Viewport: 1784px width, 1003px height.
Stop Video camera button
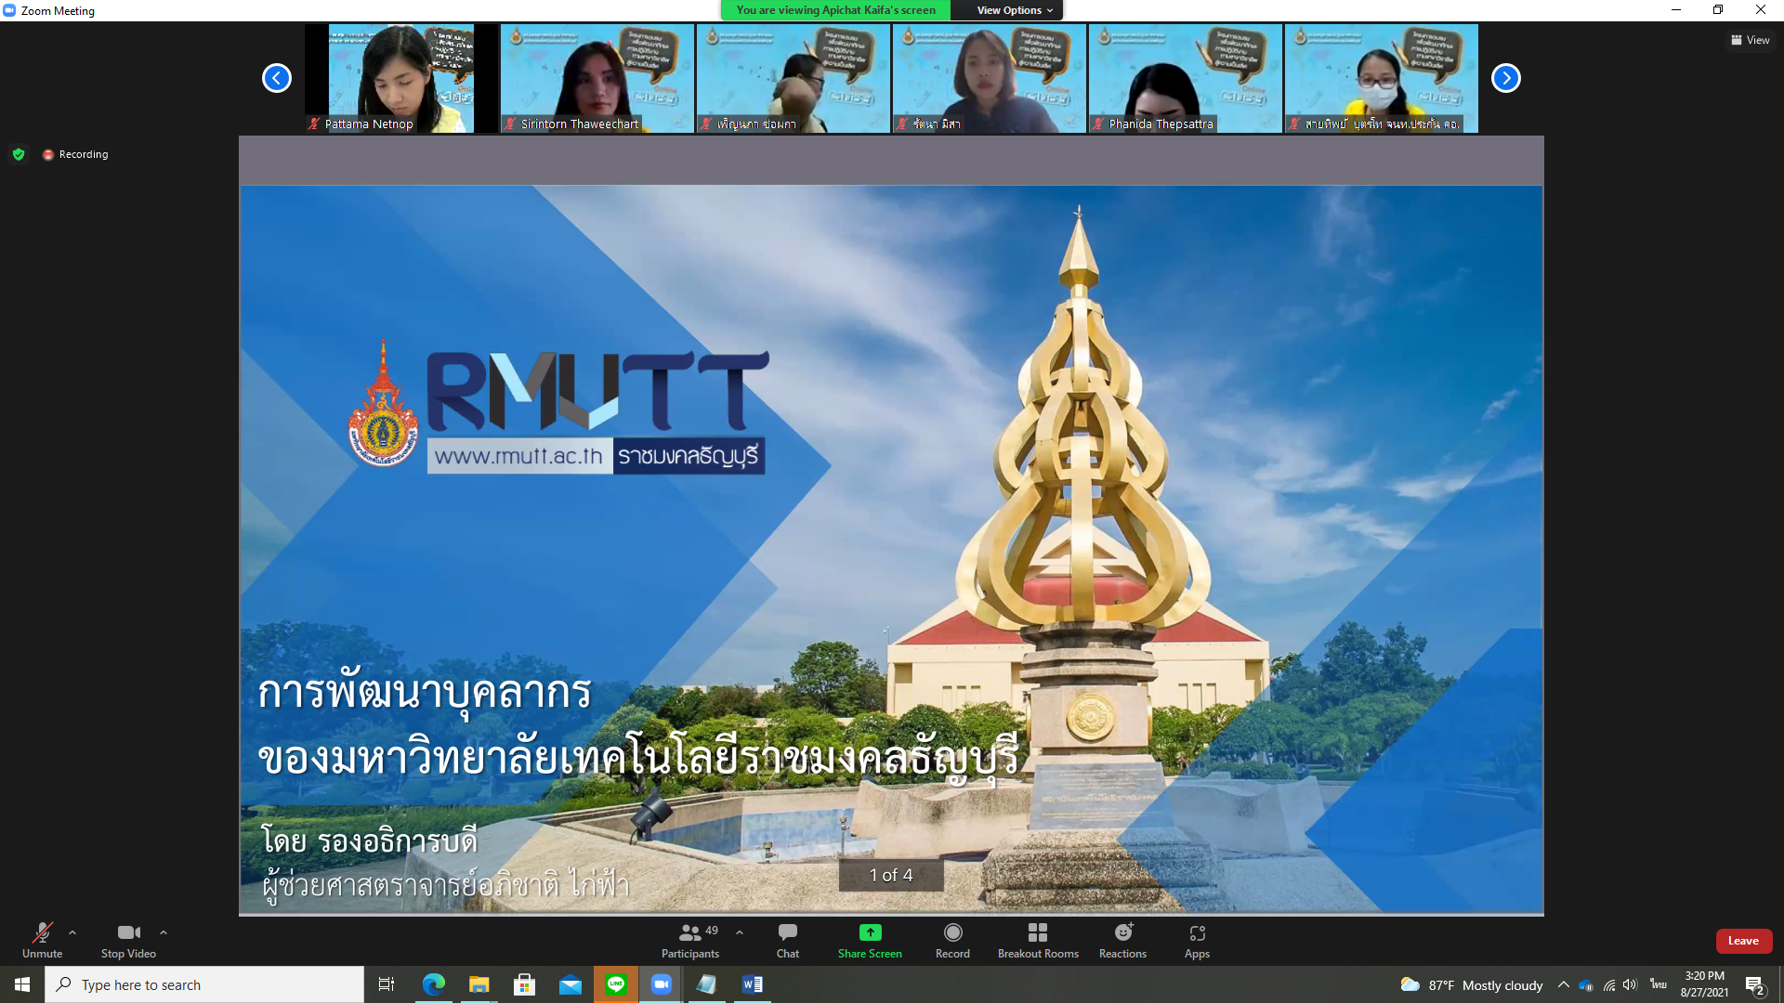(128, 940)
